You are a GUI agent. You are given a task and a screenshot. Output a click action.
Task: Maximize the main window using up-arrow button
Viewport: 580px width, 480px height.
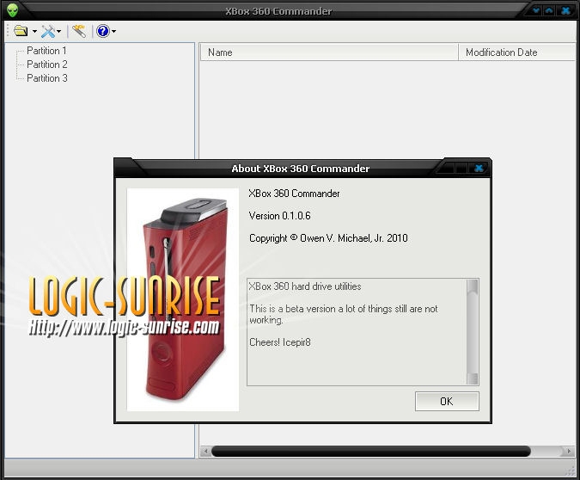point(550,11)
